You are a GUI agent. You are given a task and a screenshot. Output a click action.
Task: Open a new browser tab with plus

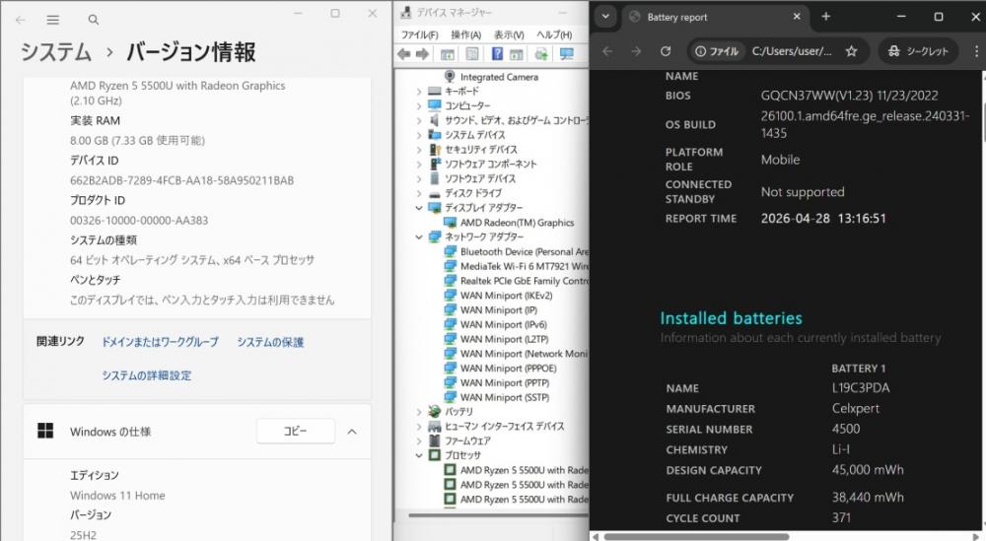click(825, 17)
